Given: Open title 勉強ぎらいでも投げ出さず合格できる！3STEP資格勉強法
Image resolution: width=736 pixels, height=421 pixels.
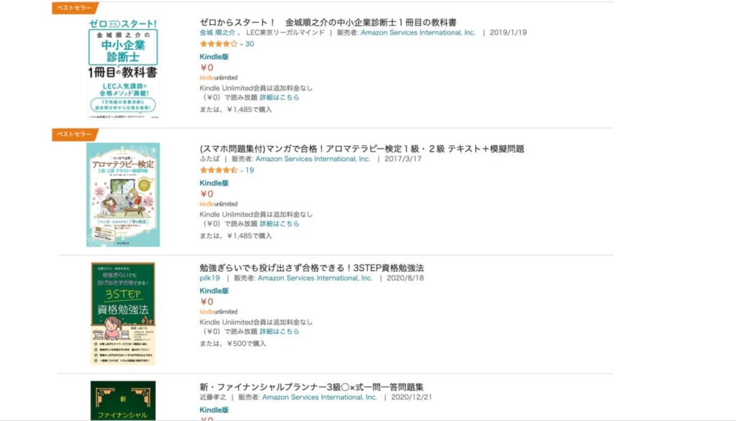Looking at the screenshot, I should point(312,268).
